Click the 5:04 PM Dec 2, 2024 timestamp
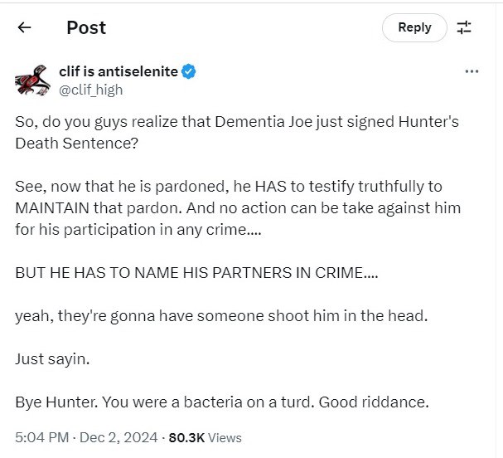The height and width of the screenshot is (458, 503). pos(86,437)
